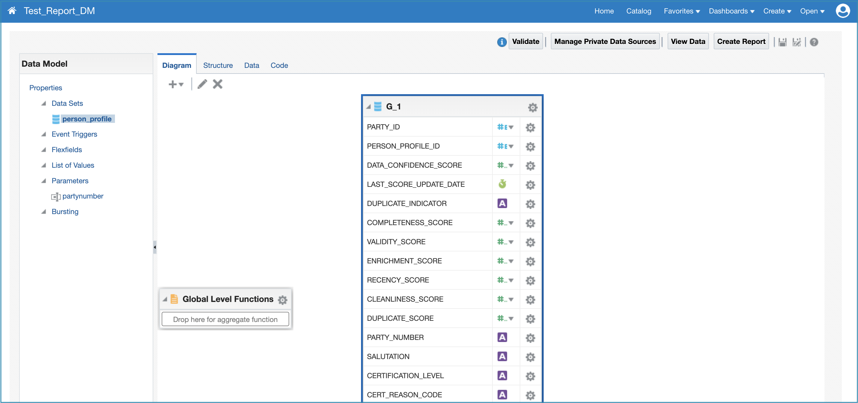Click the X delete icon in the diagram toolbar
Screen dimensions: 858x403
tap(218, 84)
